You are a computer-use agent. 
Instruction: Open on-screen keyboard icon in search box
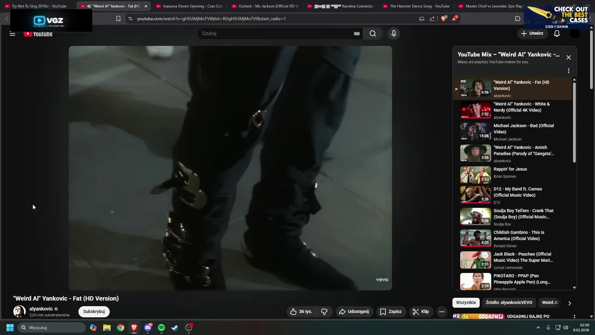(357, 33)
